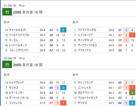Image resolution: width=136 pixels, height=106 pixels.
Task: Click the time 37.0 in コントレイル 前半 row
Action: [x=42, y=103]
